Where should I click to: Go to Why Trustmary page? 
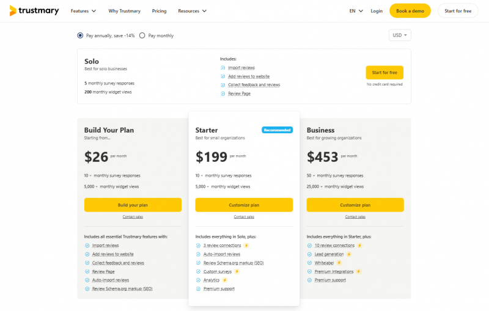click(x=125, y=11)
